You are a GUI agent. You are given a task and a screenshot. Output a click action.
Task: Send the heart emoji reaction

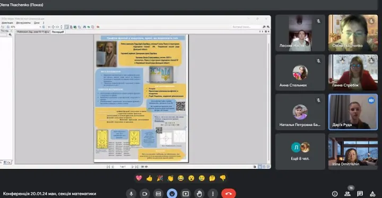(139, 178)
